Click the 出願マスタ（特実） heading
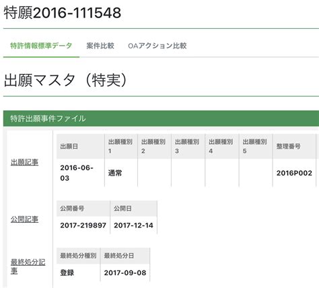The image size is (319, 288). 65,80
